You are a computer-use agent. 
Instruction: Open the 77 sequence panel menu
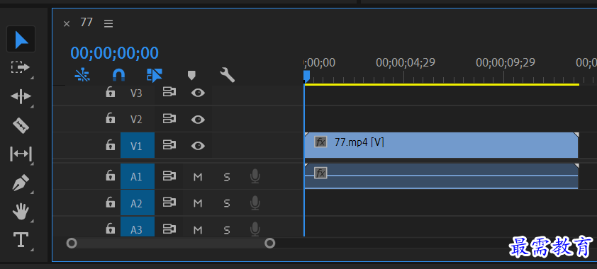coord(108,23)
